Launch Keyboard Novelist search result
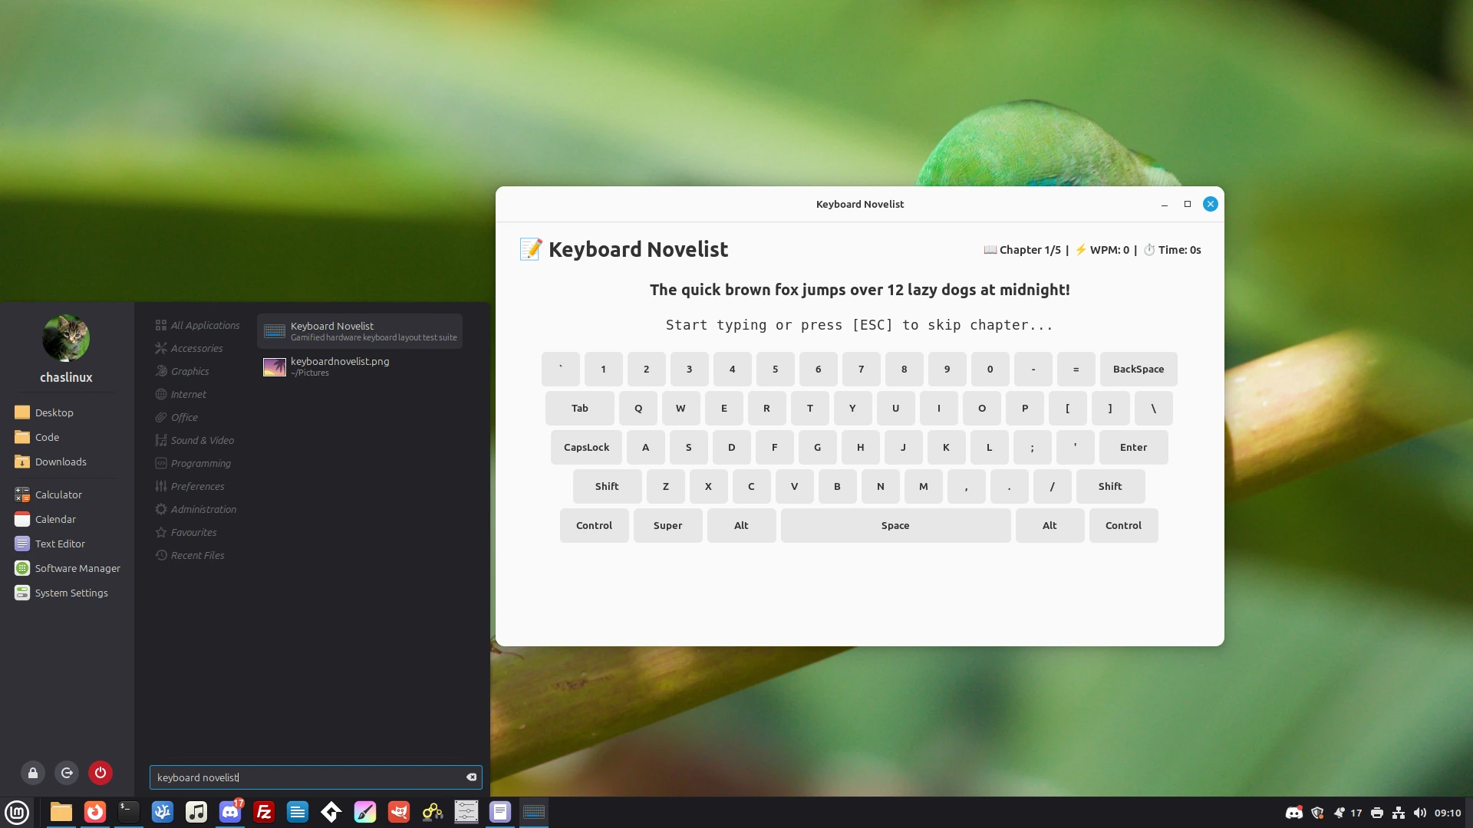Screen dimensions: 1473x828 click(360, 331)
